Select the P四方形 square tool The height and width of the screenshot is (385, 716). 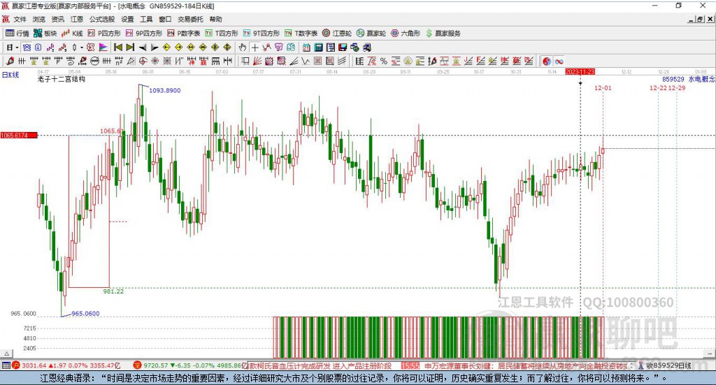click(105, 33)
